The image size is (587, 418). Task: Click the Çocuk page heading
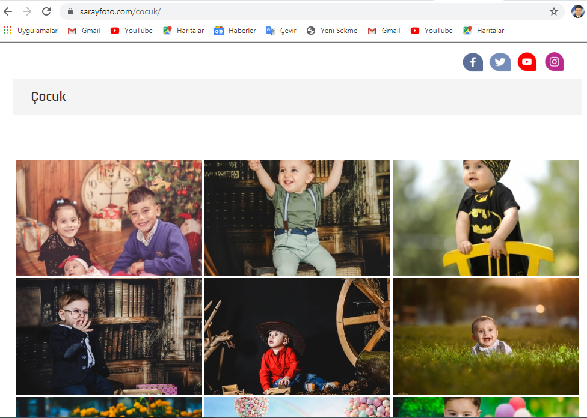click(48, 97)
